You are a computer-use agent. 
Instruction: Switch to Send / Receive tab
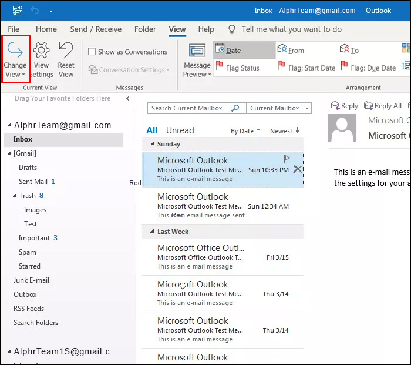pos(96,29)
